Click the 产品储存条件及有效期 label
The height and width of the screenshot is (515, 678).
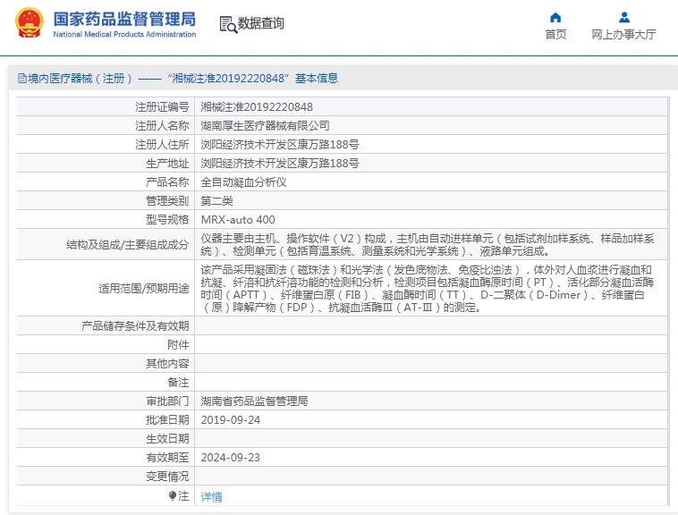point(135,325)
